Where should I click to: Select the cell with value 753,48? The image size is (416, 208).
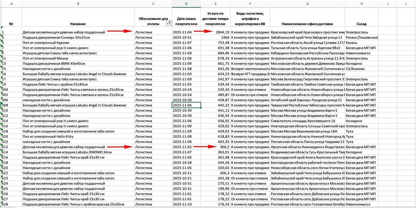click(215, 42)
